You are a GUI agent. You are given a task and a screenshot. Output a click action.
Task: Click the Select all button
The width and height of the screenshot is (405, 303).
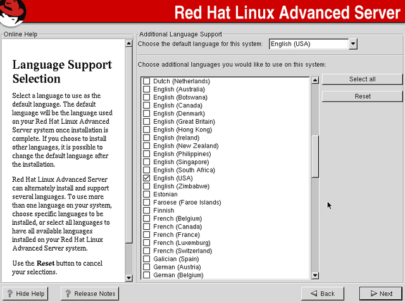[x=362, y=79]
